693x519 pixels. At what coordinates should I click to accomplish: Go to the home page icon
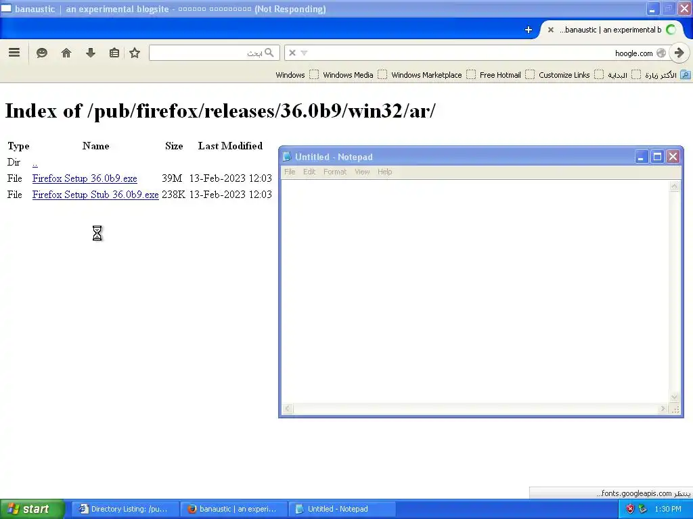pyautogui.click(x=66, y=53)
